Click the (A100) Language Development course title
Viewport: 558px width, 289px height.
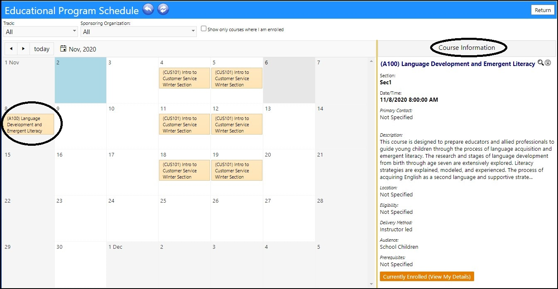(458, 64)
